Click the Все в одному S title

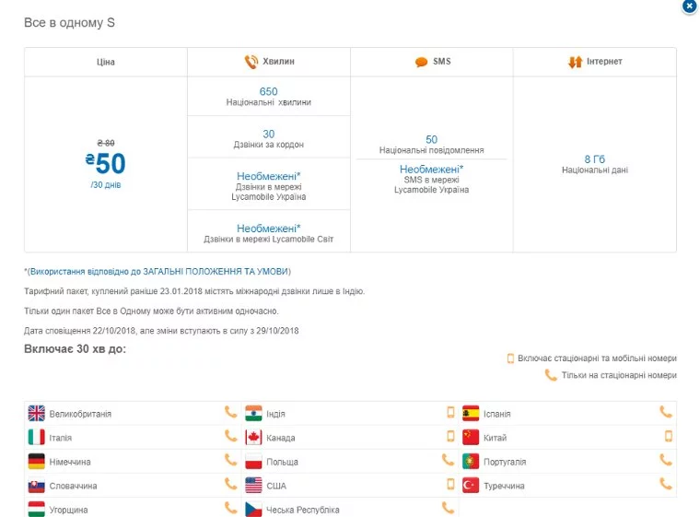pyautogui.click(x=69, y=23)
